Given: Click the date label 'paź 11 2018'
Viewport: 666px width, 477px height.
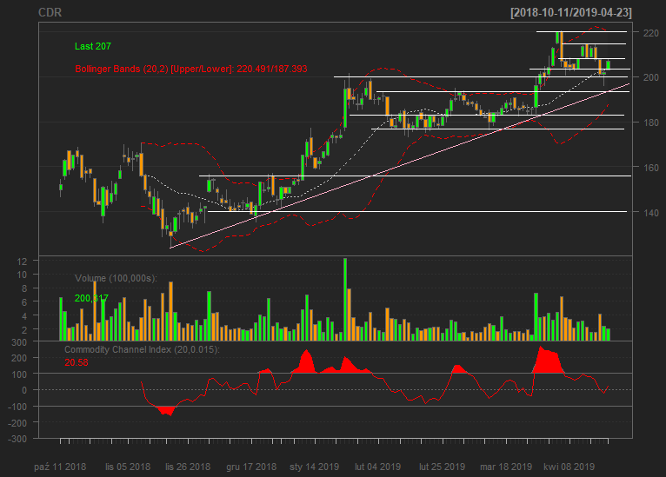Looking at the screenshot, I should pos(60,467).
